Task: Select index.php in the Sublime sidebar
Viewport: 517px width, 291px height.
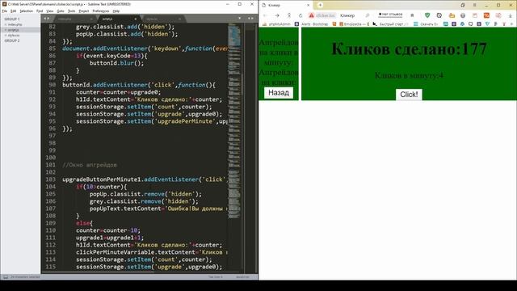Action: click(15, 24)
